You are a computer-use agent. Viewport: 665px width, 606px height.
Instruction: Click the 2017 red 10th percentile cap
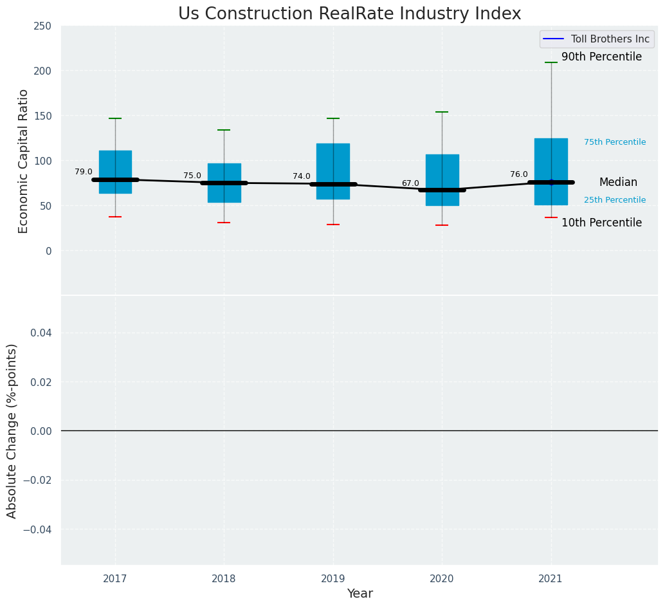115,217
